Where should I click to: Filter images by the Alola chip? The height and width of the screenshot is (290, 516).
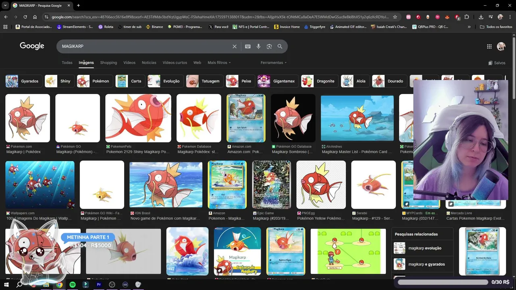[355, 81]
